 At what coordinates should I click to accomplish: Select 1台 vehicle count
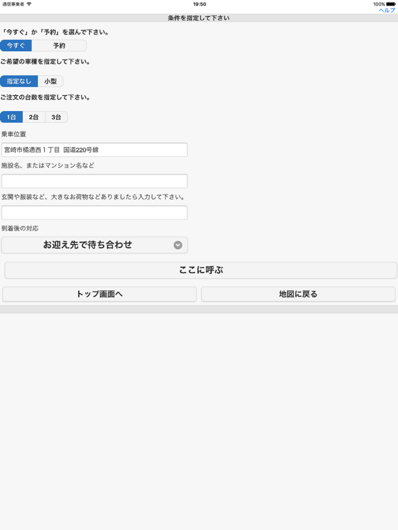click(11, 117)
